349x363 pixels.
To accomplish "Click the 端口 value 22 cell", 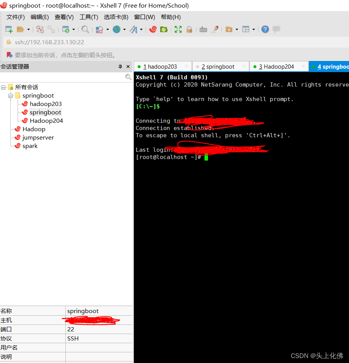I will click(x=99, y=329).
